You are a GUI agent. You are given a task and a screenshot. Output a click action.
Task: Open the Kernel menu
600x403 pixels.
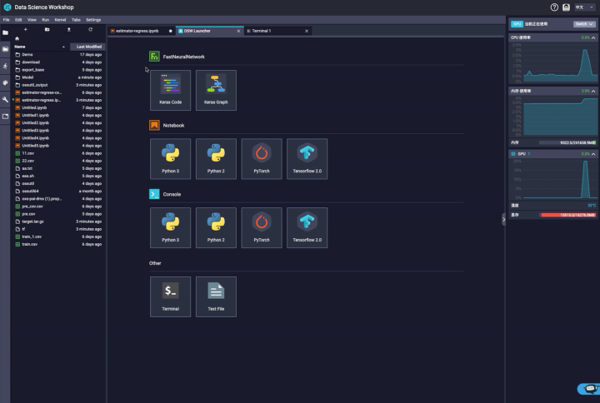pyautogui.click(x=60, y=20)
